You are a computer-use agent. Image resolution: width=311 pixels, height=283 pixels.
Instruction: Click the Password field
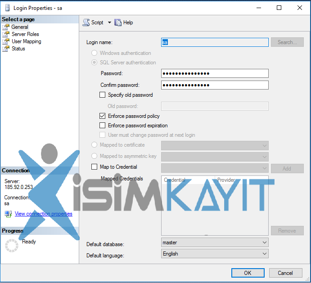[215, 73]
